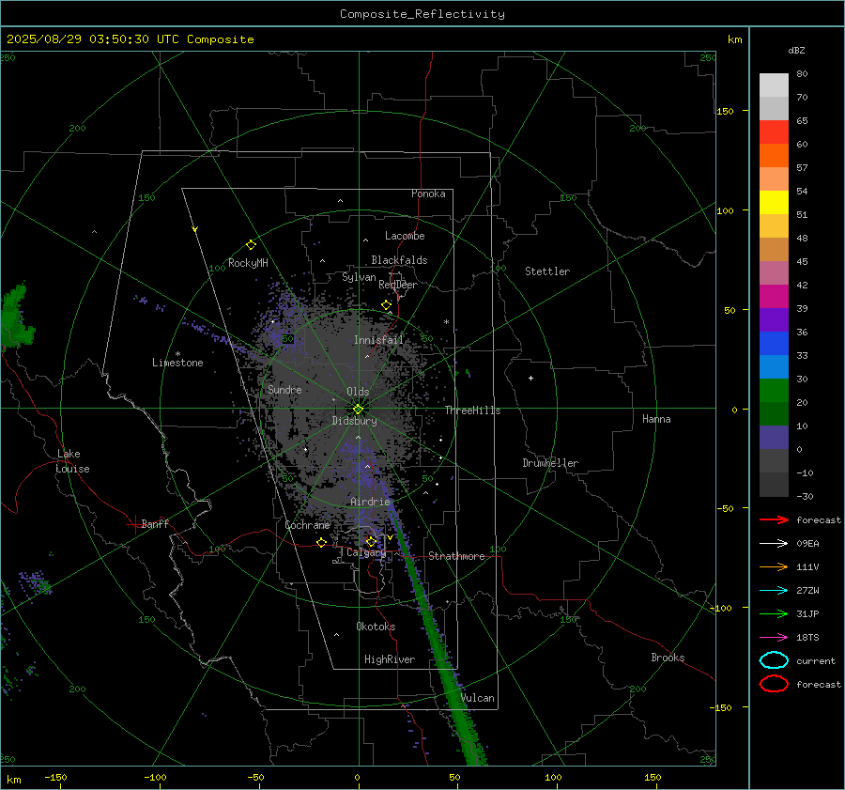Screen dimensions: 845x790
Task: Click the green 31JP arrow legend icon
Action: [774, 613]
